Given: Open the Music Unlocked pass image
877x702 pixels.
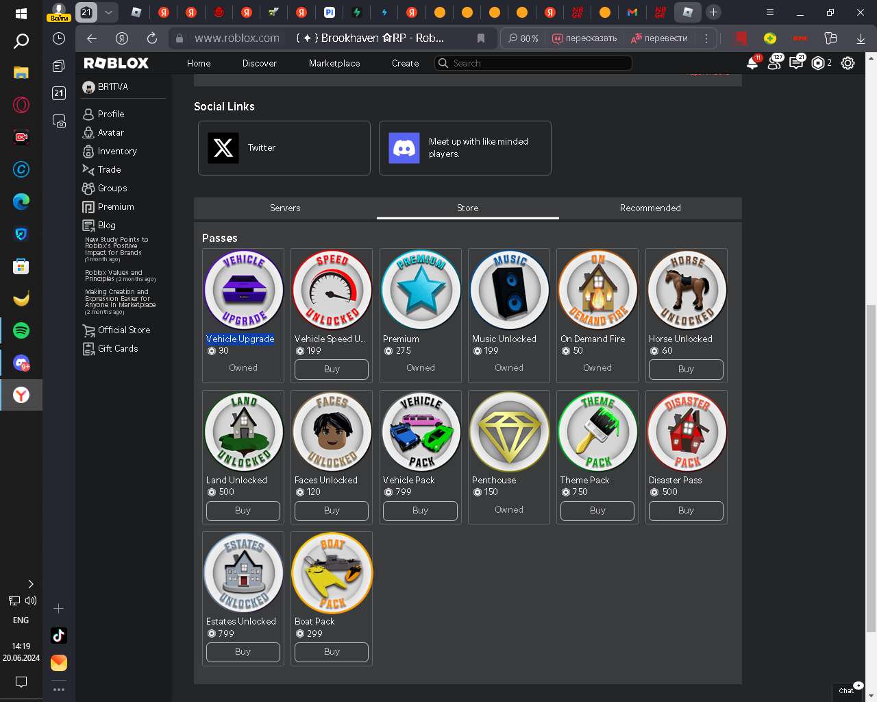Looking at the screenshot, I should pos(509,290).
